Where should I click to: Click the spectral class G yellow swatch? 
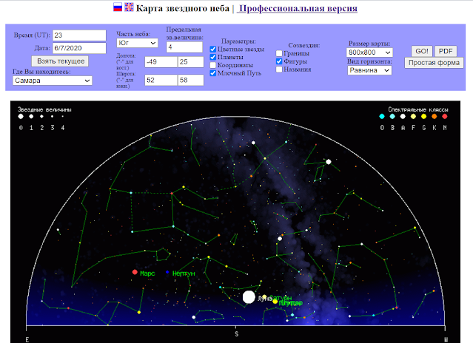click(x=424, y=116)
